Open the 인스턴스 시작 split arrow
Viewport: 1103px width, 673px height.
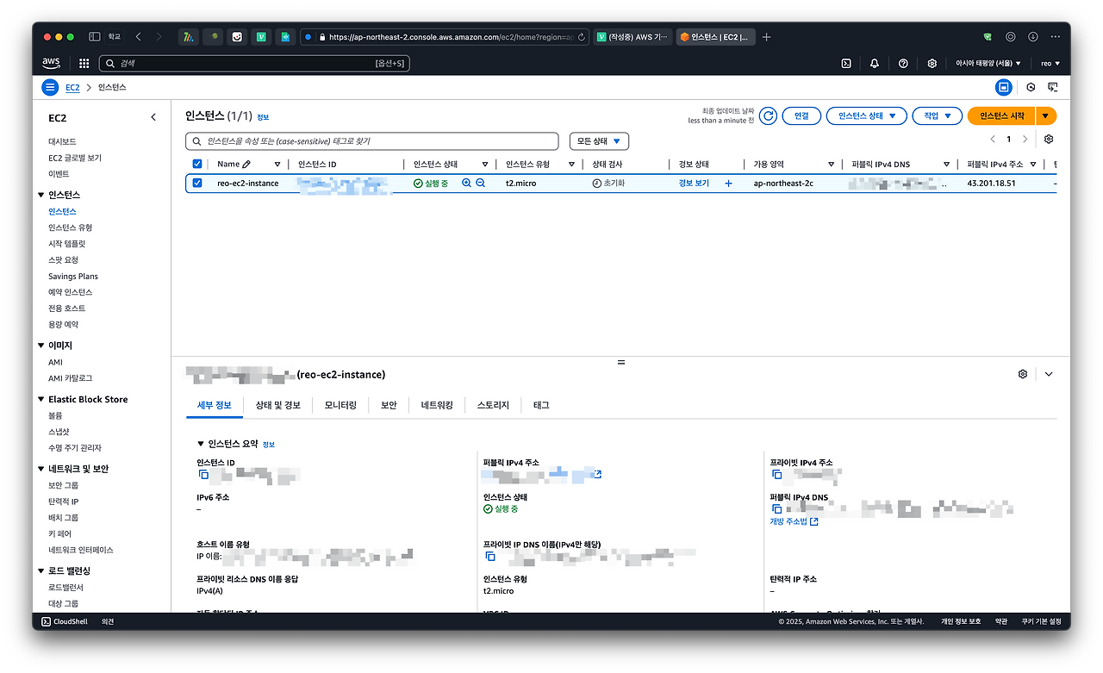tap(1046, 115)
